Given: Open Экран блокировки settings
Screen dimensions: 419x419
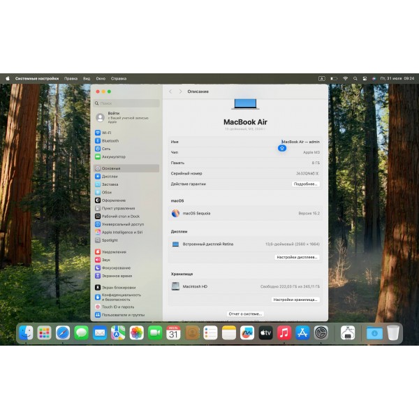Looking at the screenshot, I should click(x=115, y=288).
